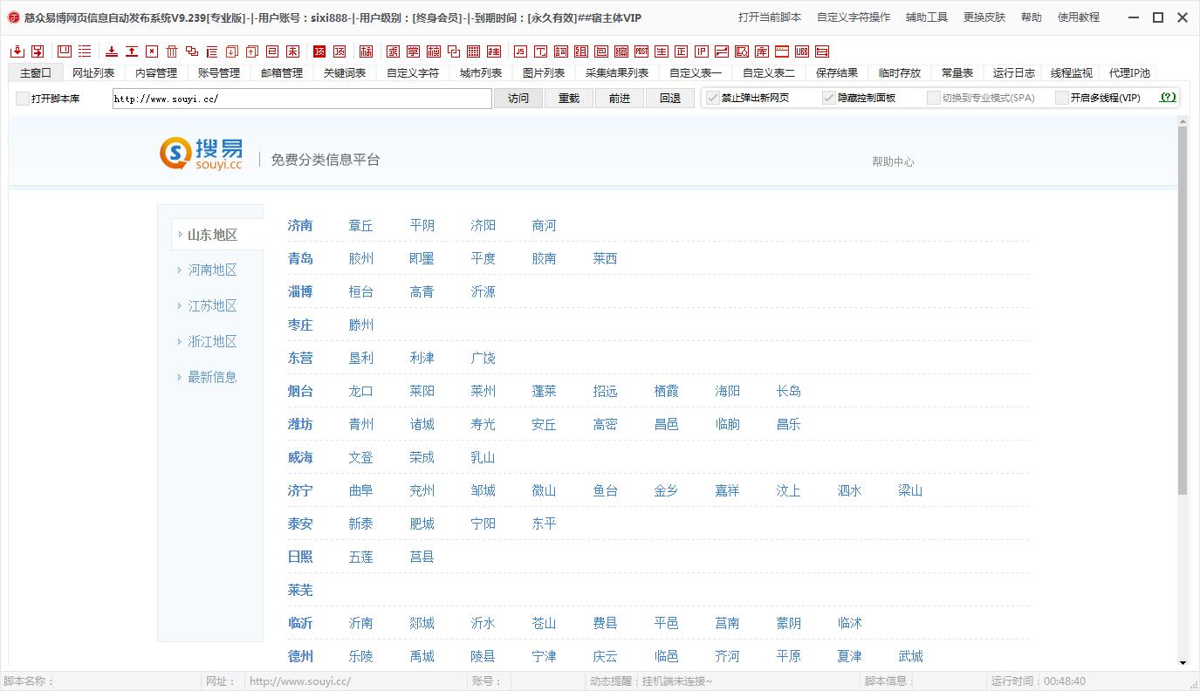
Task: Click the page-with-up-arrow toolbar icon
Action: [x=251, y=51]
